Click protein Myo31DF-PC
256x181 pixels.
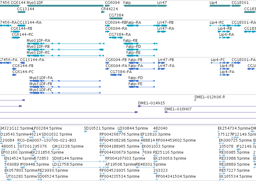pos(65,93)
